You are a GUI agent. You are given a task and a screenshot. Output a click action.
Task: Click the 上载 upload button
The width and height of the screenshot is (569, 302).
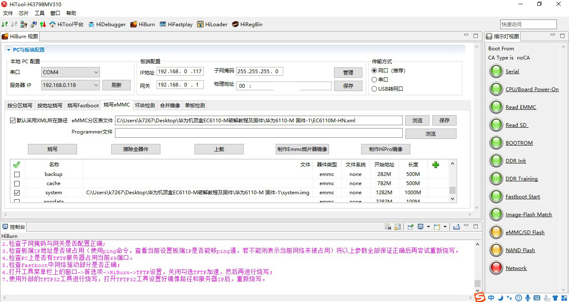[x=219, y=149]
